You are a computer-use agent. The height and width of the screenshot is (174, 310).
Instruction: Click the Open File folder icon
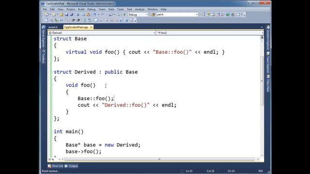click(x=62, y=14)
